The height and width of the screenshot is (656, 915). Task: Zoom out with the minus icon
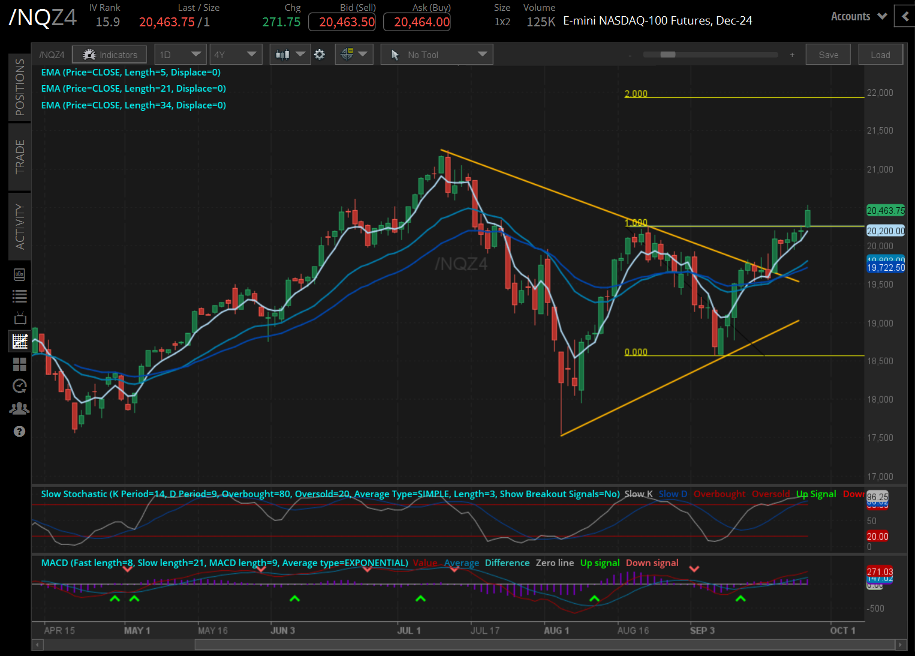click(x=630, y=55)
